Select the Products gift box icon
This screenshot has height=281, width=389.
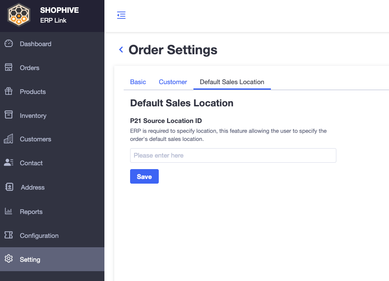(9, 91)
